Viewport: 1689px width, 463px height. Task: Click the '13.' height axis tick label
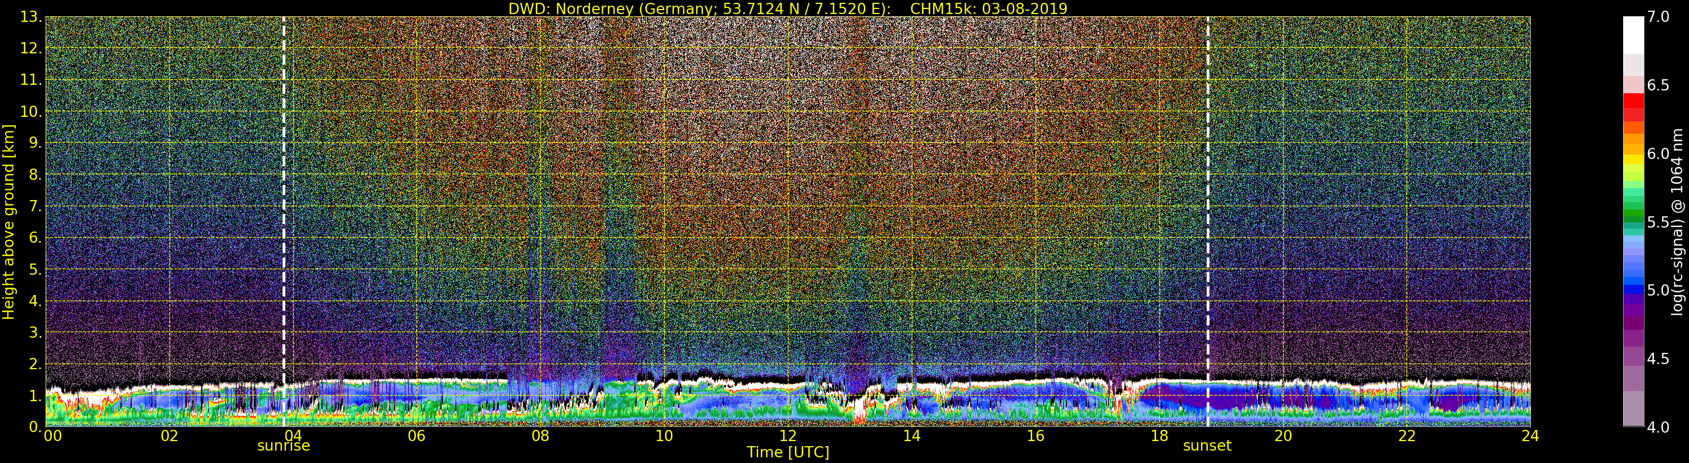point(31,17)
